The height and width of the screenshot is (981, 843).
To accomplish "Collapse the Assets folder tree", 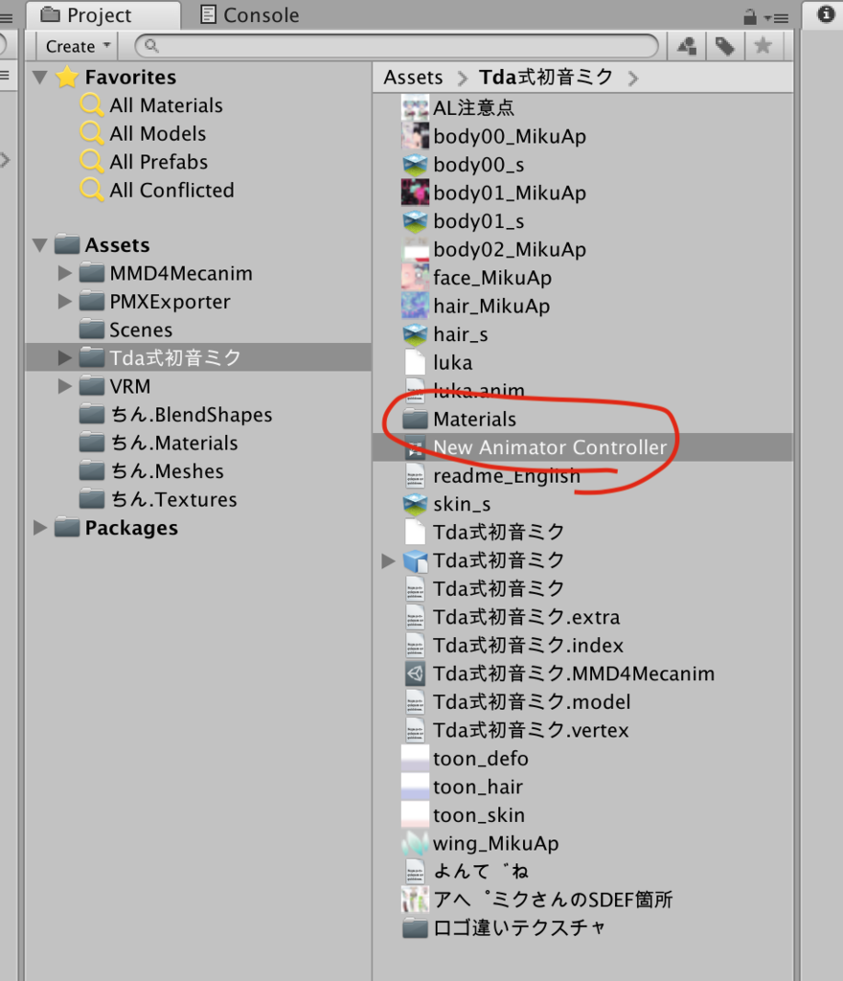I will 40,245.
